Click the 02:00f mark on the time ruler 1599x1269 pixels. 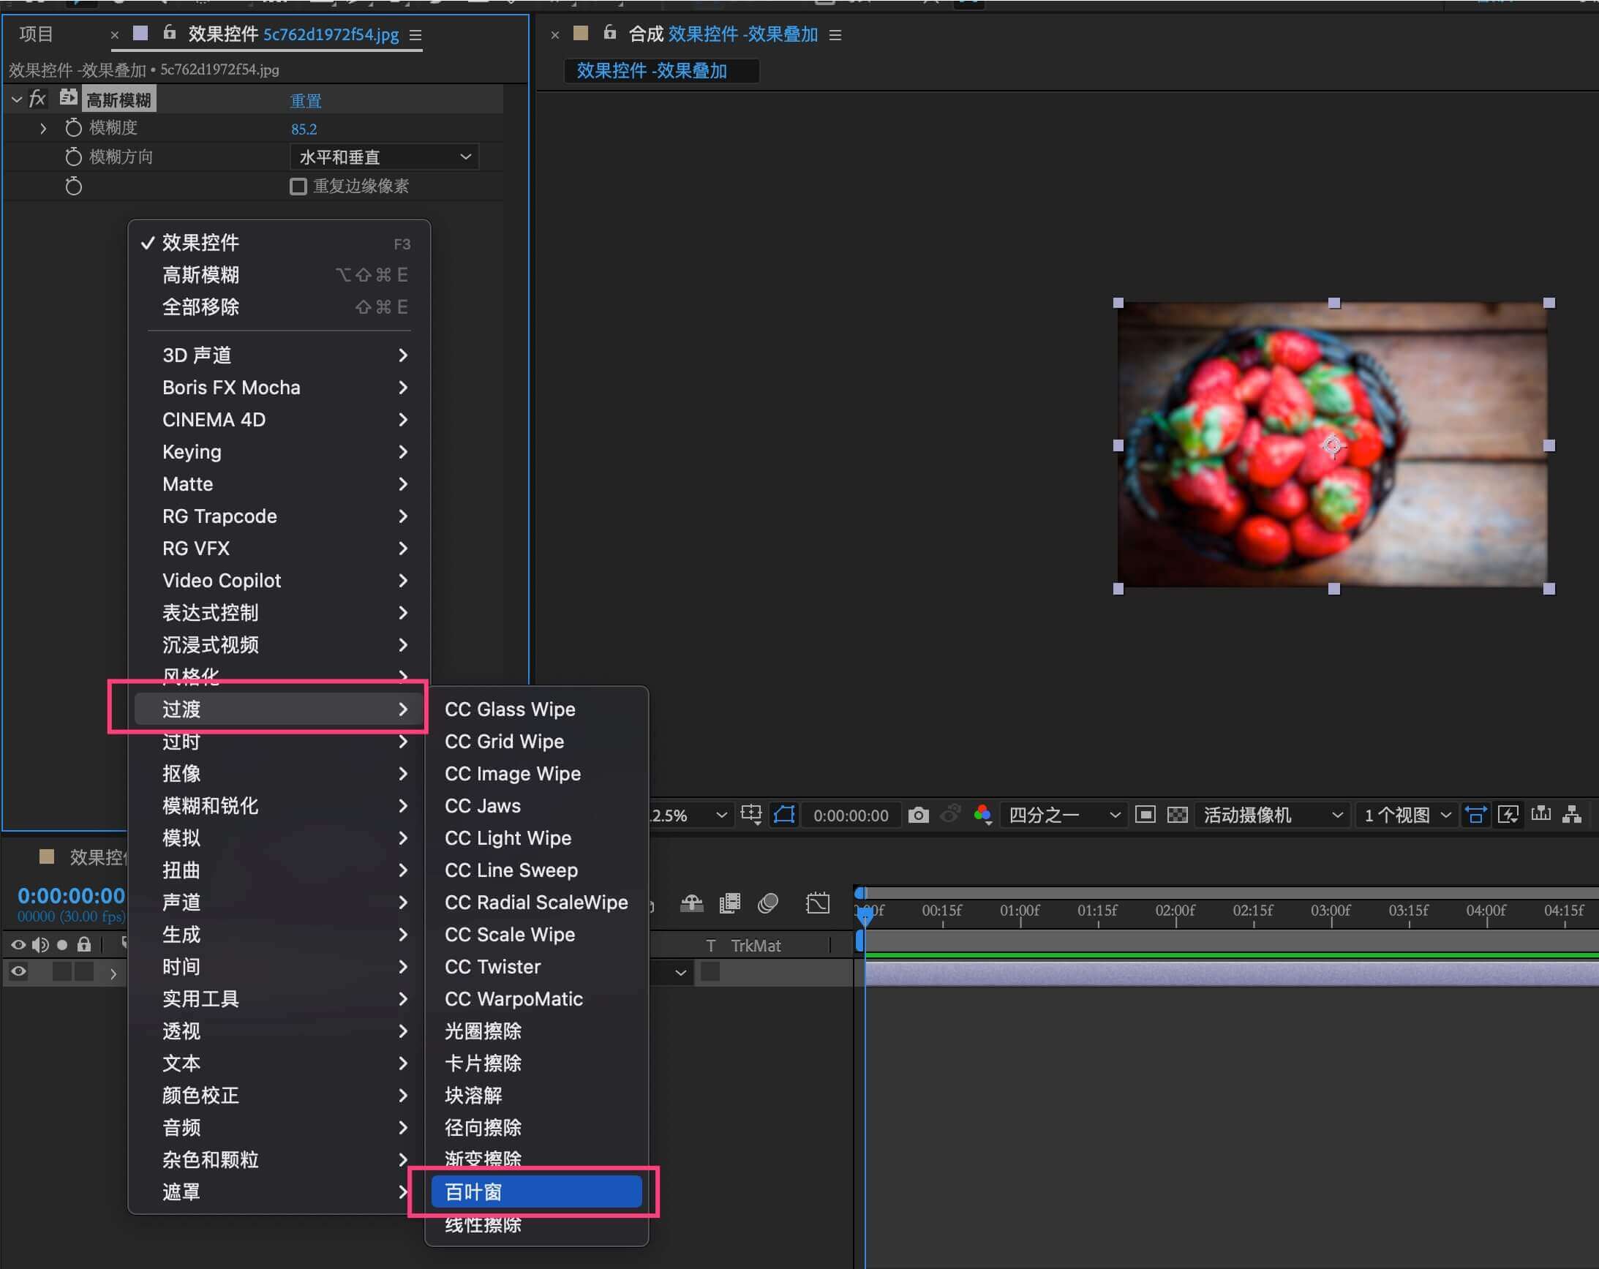coord(1175,911)
